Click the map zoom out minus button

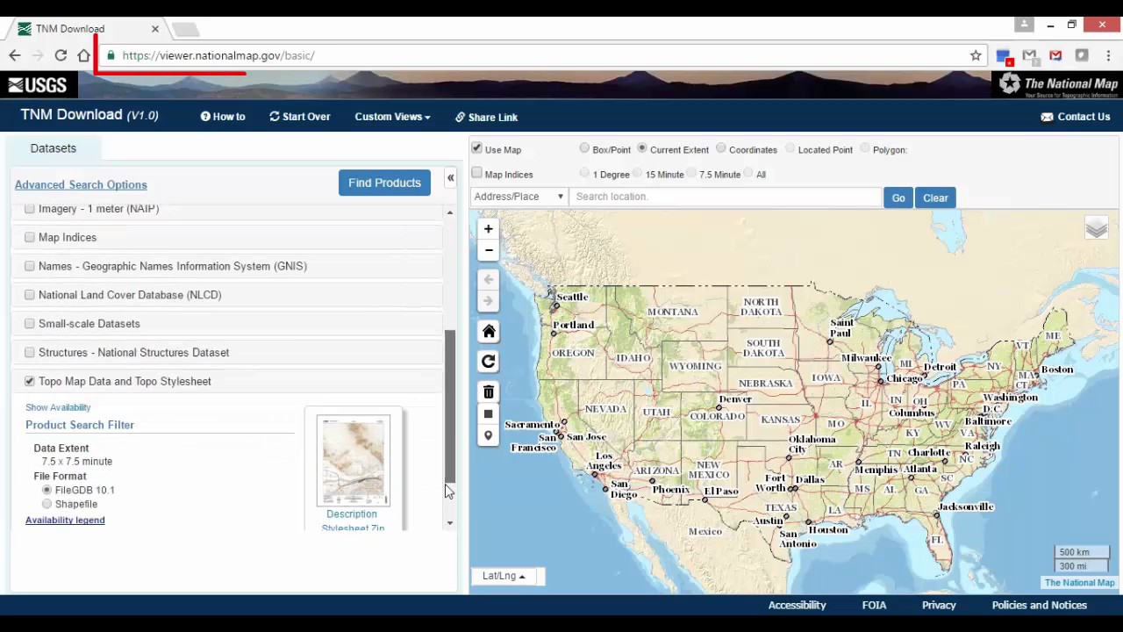[489, 251]
